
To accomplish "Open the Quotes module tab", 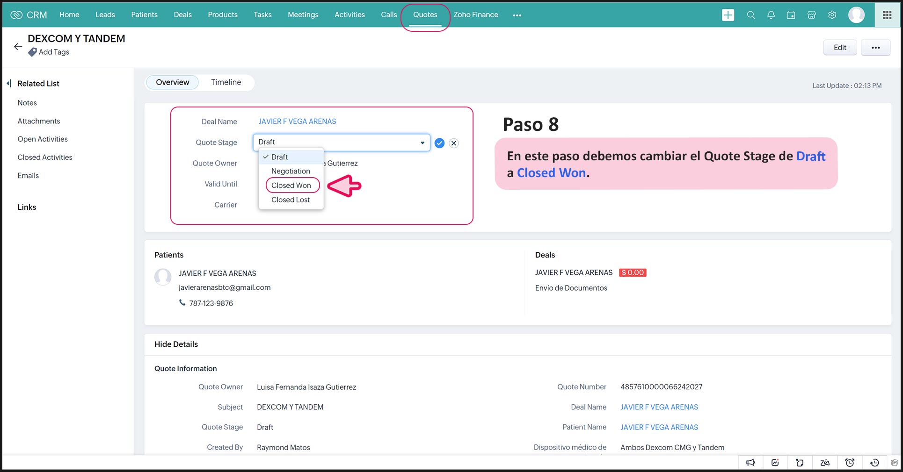I will 425,15.
